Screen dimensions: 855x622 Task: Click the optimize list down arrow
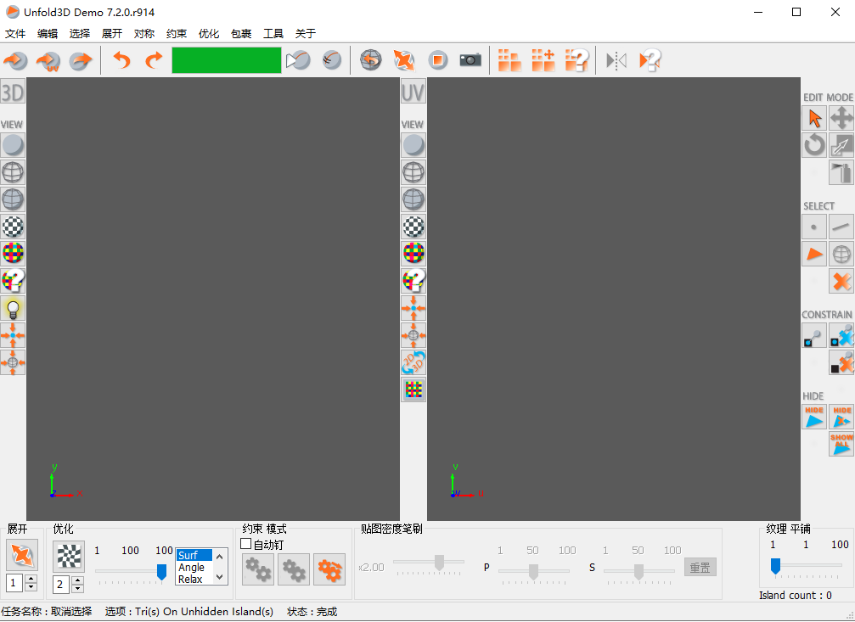(x=220, y=577)
